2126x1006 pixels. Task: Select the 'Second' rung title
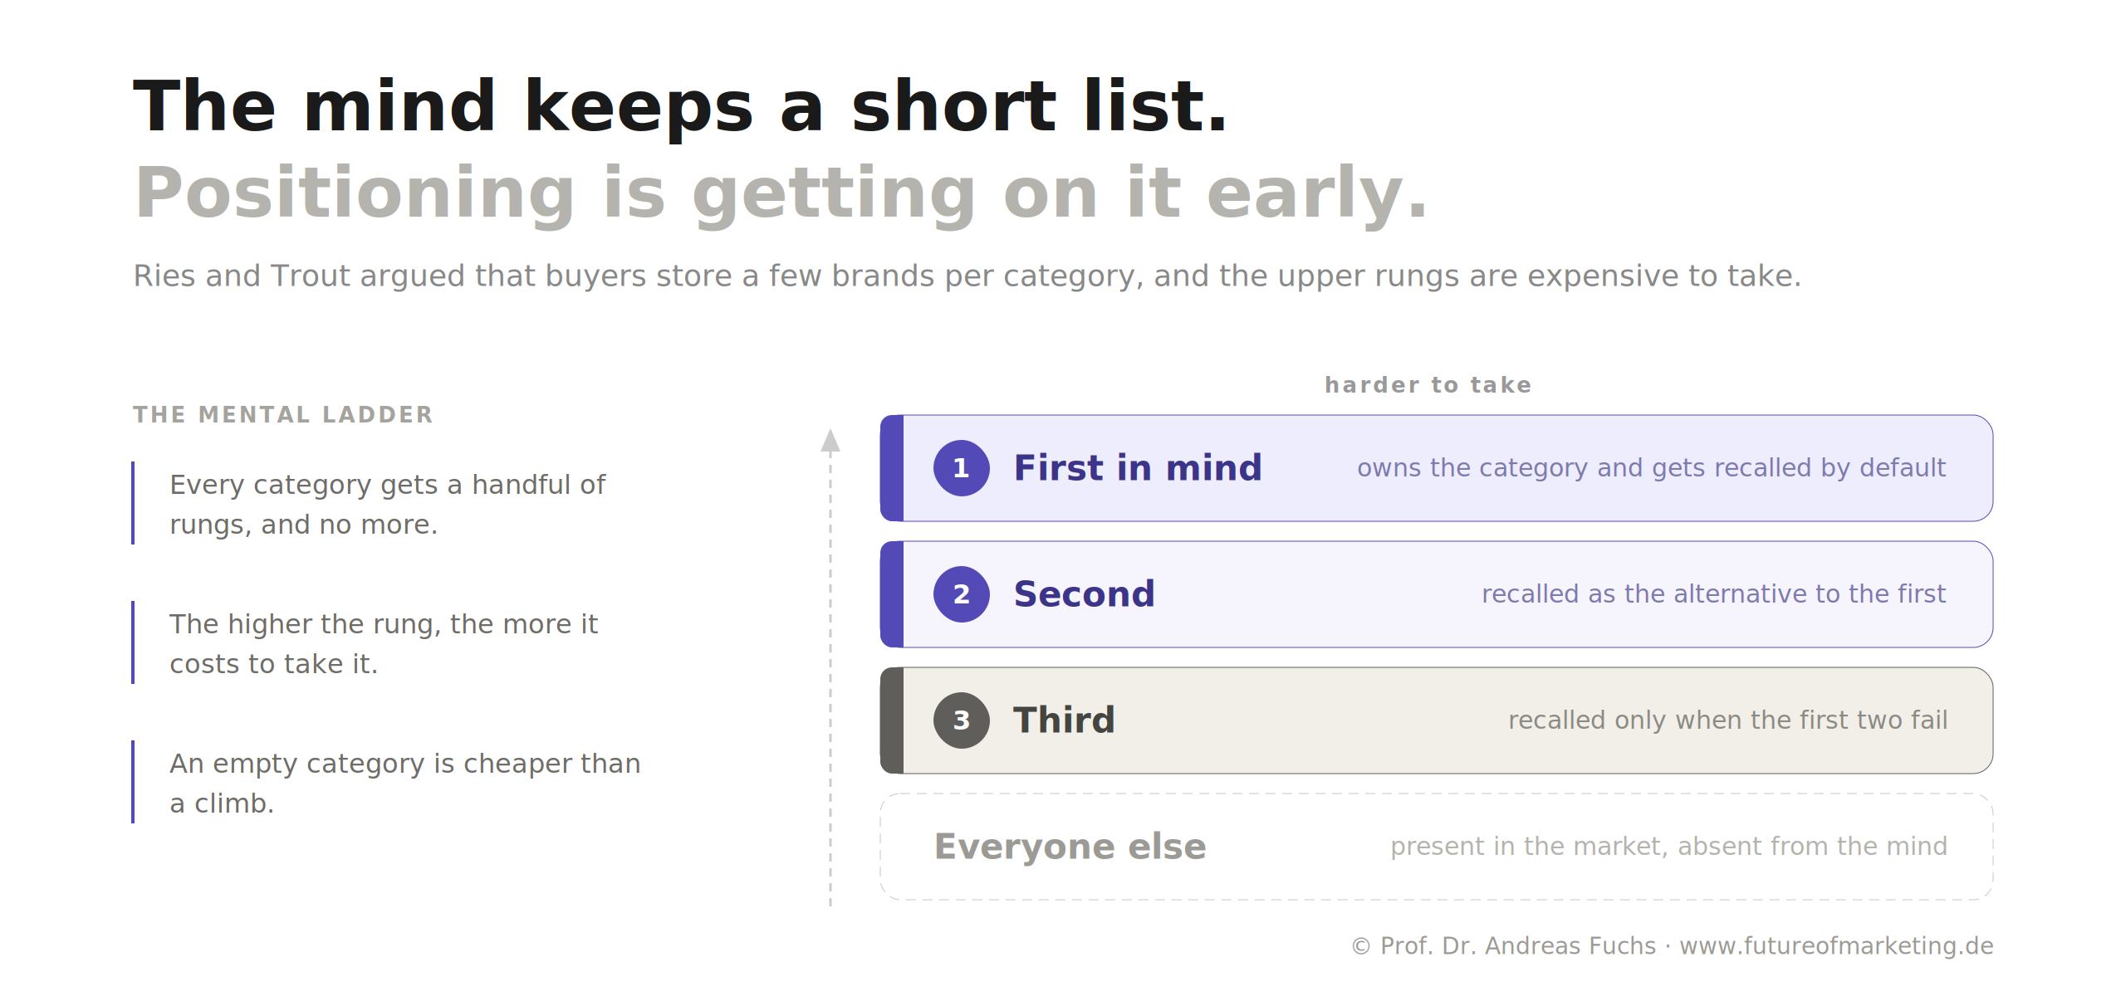point(1084,594)
